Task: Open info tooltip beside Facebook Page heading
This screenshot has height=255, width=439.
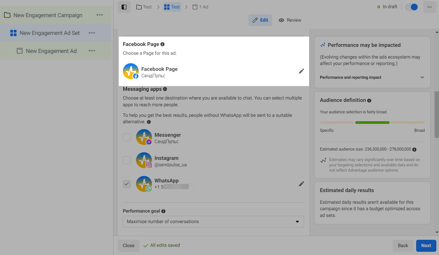Action: [x=162, y=44]
